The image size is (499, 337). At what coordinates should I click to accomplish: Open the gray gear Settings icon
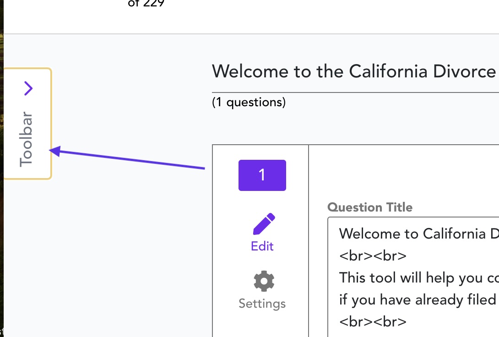point(264,281)
